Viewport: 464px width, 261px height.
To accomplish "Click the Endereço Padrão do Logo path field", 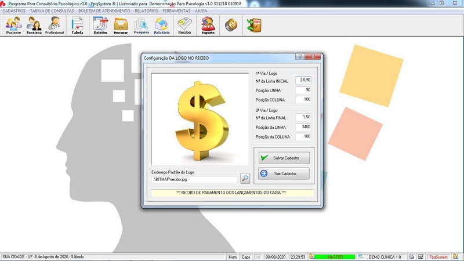I will pos(194,179).
